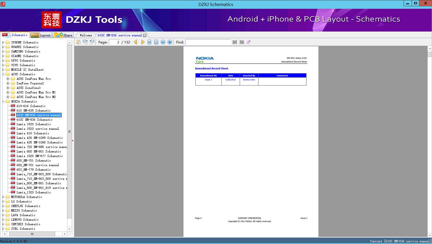Find the next search match
This screenshot has width=432, height=244.
pos(242,42)
